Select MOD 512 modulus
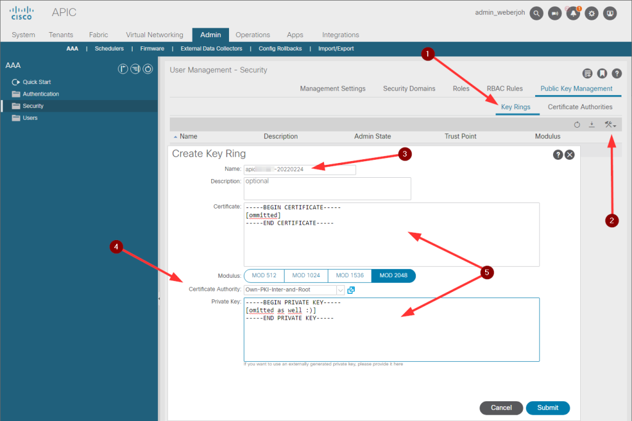632x421 pixels. coord(264,275)
